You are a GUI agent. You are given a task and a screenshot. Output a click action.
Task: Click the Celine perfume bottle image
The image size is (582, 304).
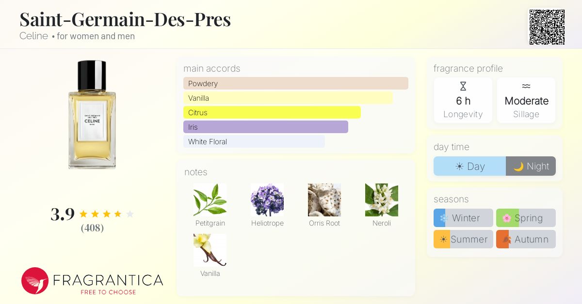pos(92,115)
